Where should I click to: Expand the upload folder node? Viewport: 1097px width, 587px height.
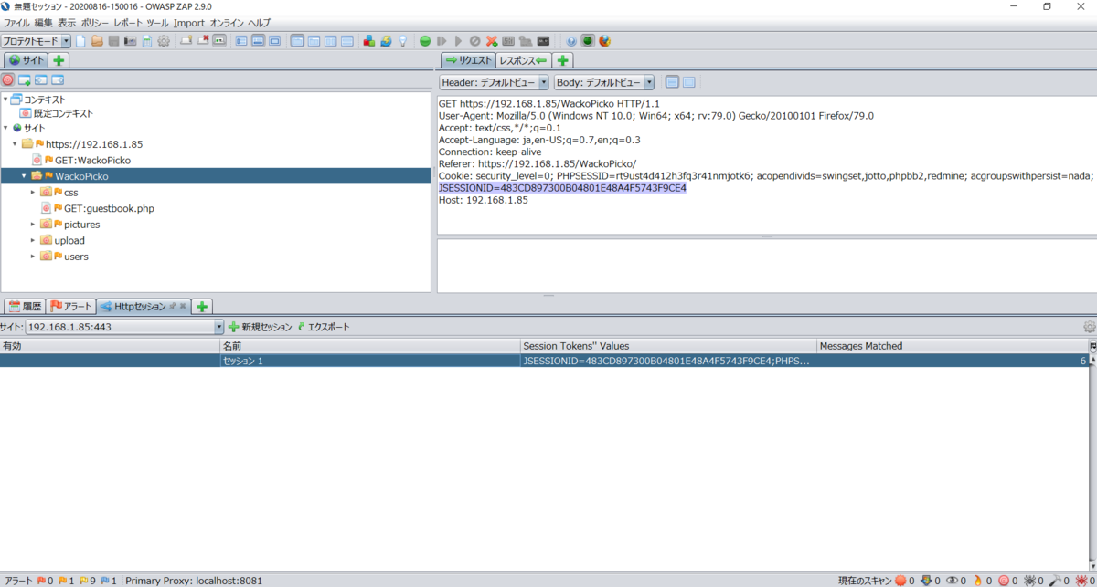tap(33, 240)
